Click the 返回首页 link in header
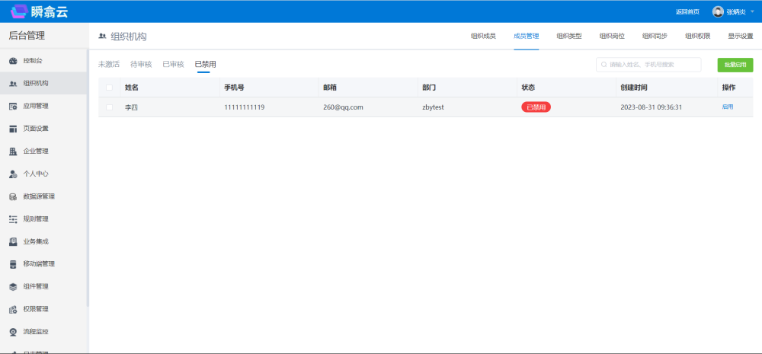This screenshot has height=354, width=762. [687, 12]
